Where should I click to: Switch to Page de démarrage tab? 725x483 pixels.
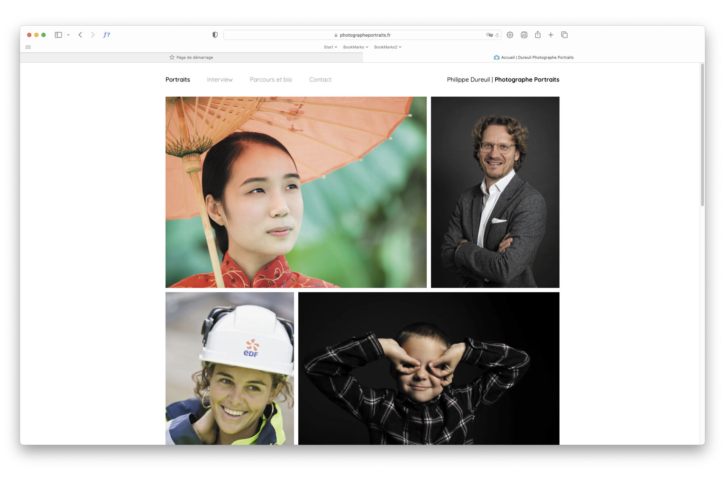191,57
